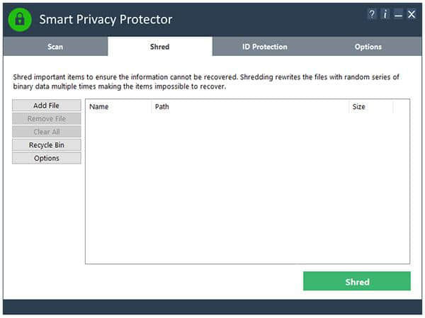Hit the Clear All button
Screen dimensions: 425x318
(x=47, y=132)
